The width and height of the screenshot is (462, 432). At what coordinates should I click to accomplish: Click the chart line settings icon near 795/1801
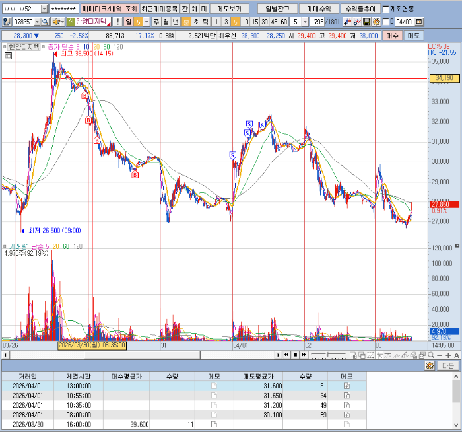click(x=357, y=22)
